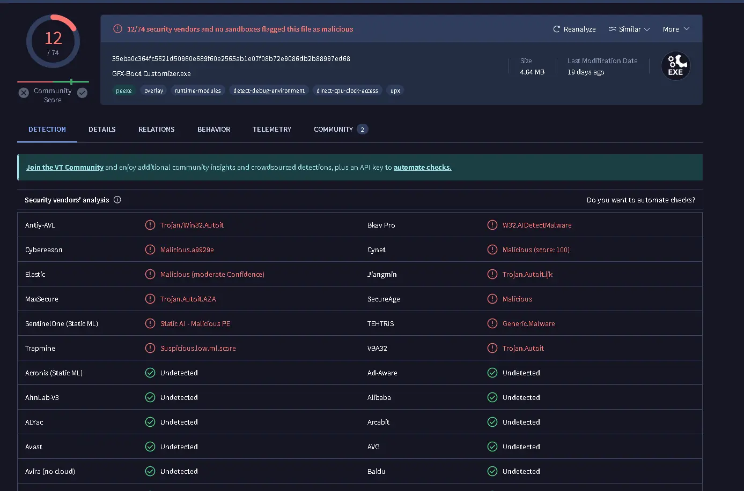744x491 pixels.
Task: Click the alert icon next to W32.AIDetectMalware
Action: pos(492,225)
